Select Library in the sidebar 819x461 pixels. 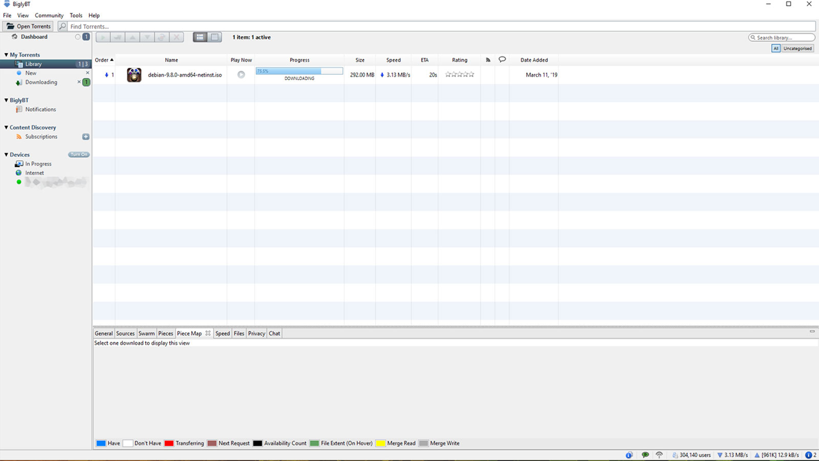46,64
